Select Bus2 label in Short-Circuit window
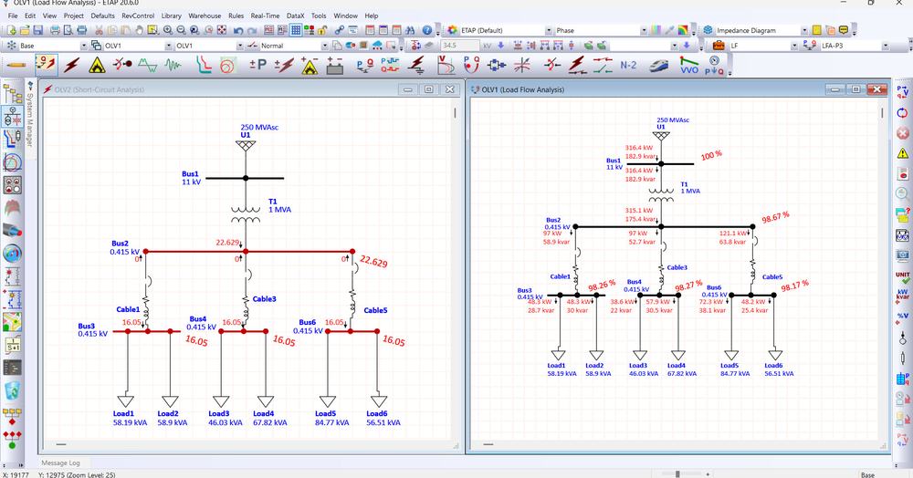913x478 pixels. click(x=120, y=244)
